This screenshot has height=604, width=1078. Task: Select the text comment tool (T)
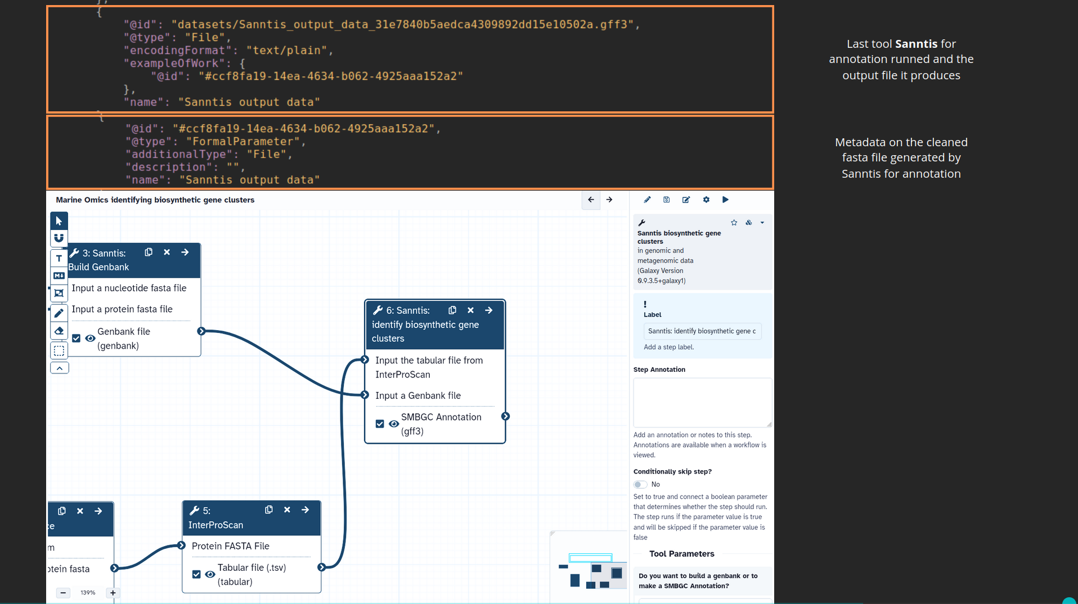click(x=59, y=258)
